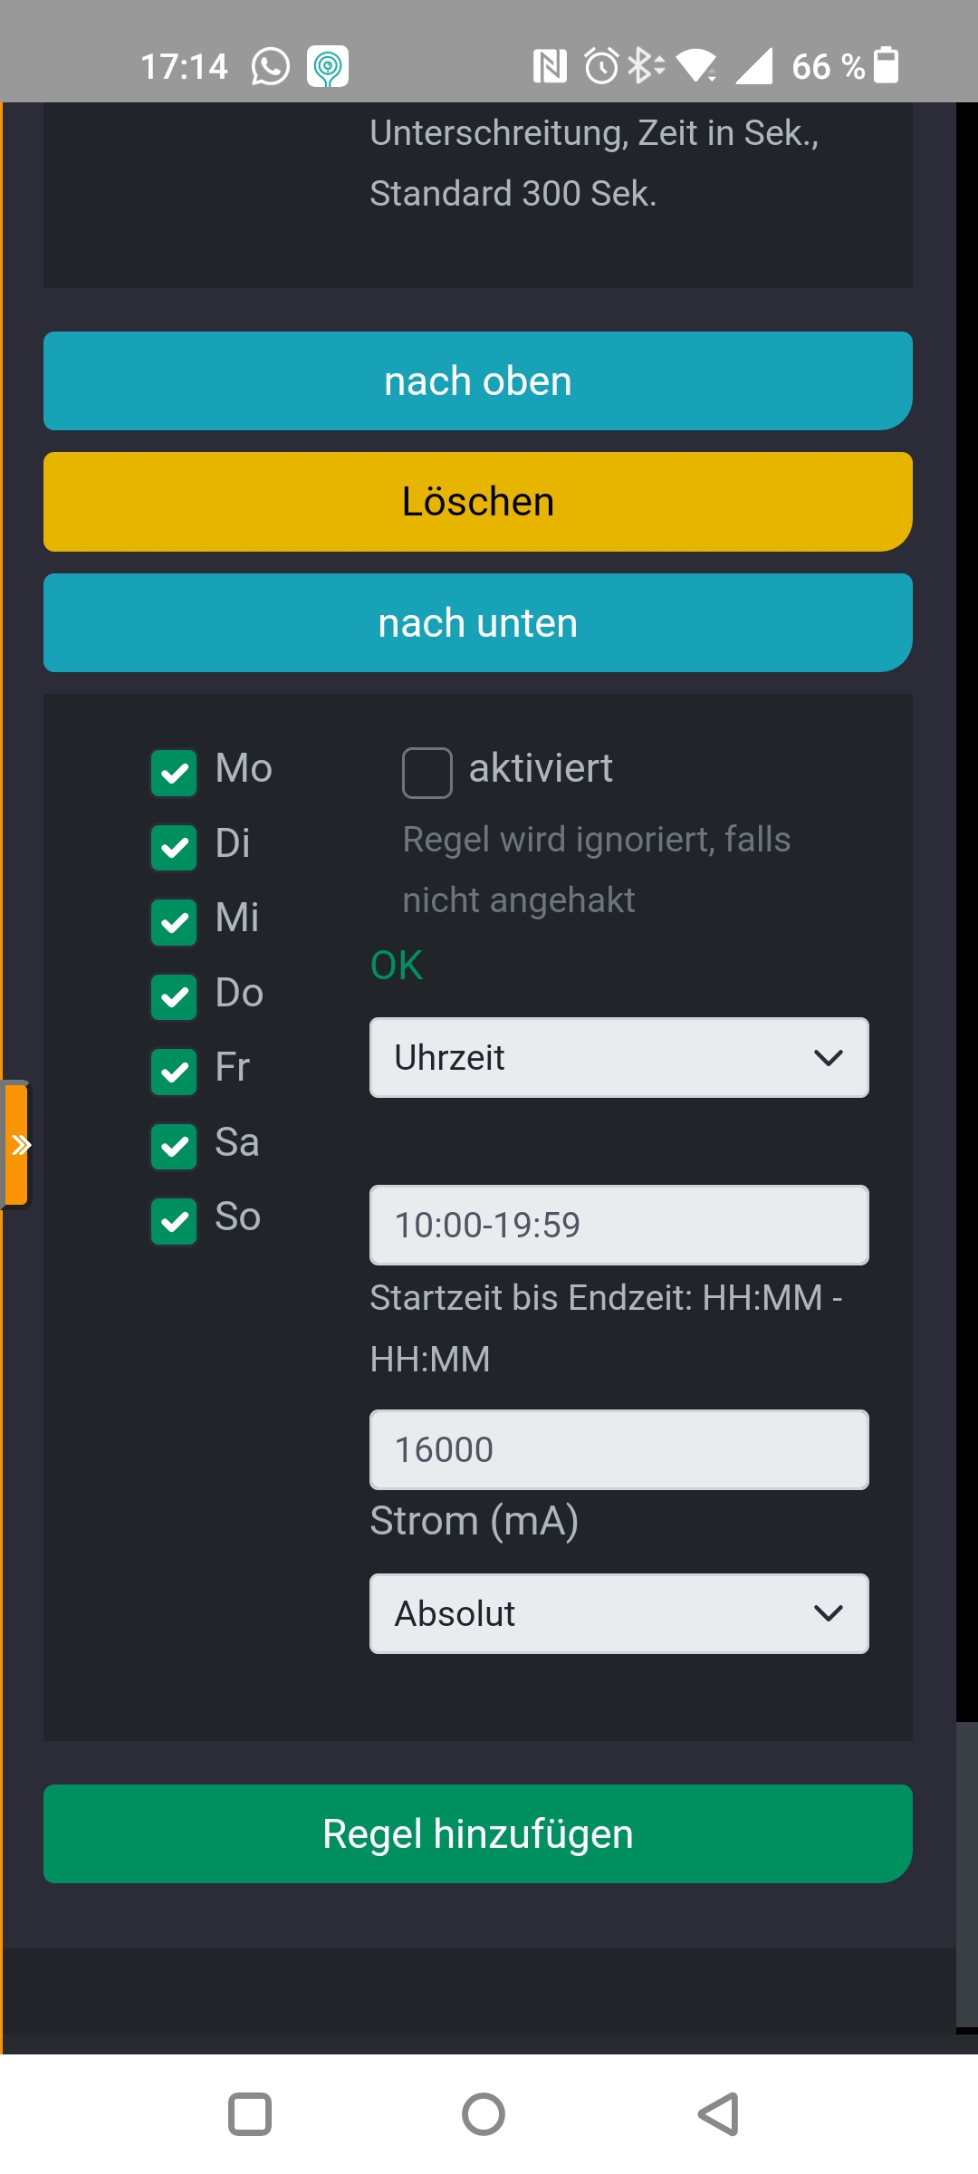Tap the Android home circle button
Image resolution: width=978 pixels, height=2174 pixels.
coord(484,2114)
